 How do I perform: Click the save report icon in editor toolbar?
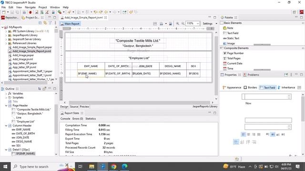pos(171,24)
